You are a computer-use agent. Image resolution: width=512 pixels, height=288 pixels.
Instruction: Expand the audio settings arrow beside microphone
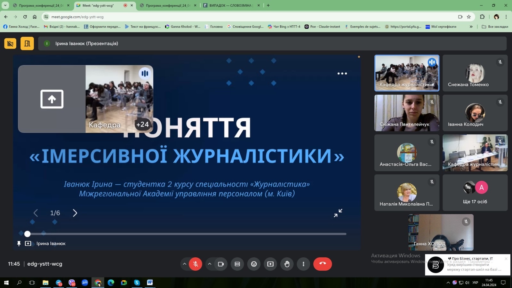pyautogui.click(x=185, y=264)
